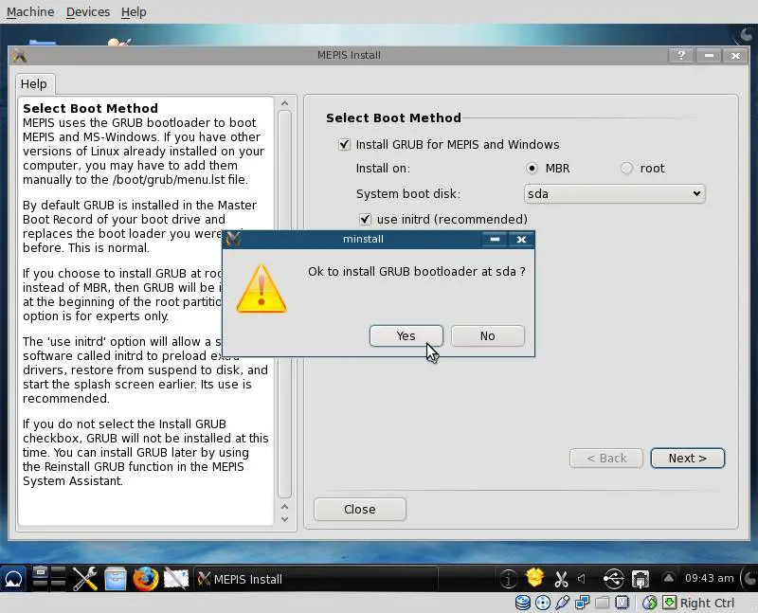Click the MEPIS Install title bar icon
The image size is (758, 613).
(x=20, y=56)
